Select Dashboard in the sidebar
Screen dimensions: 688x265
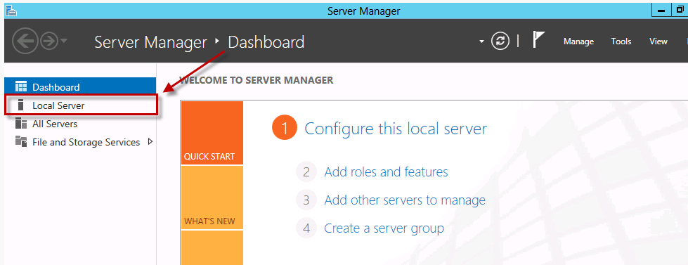point(80,87)
